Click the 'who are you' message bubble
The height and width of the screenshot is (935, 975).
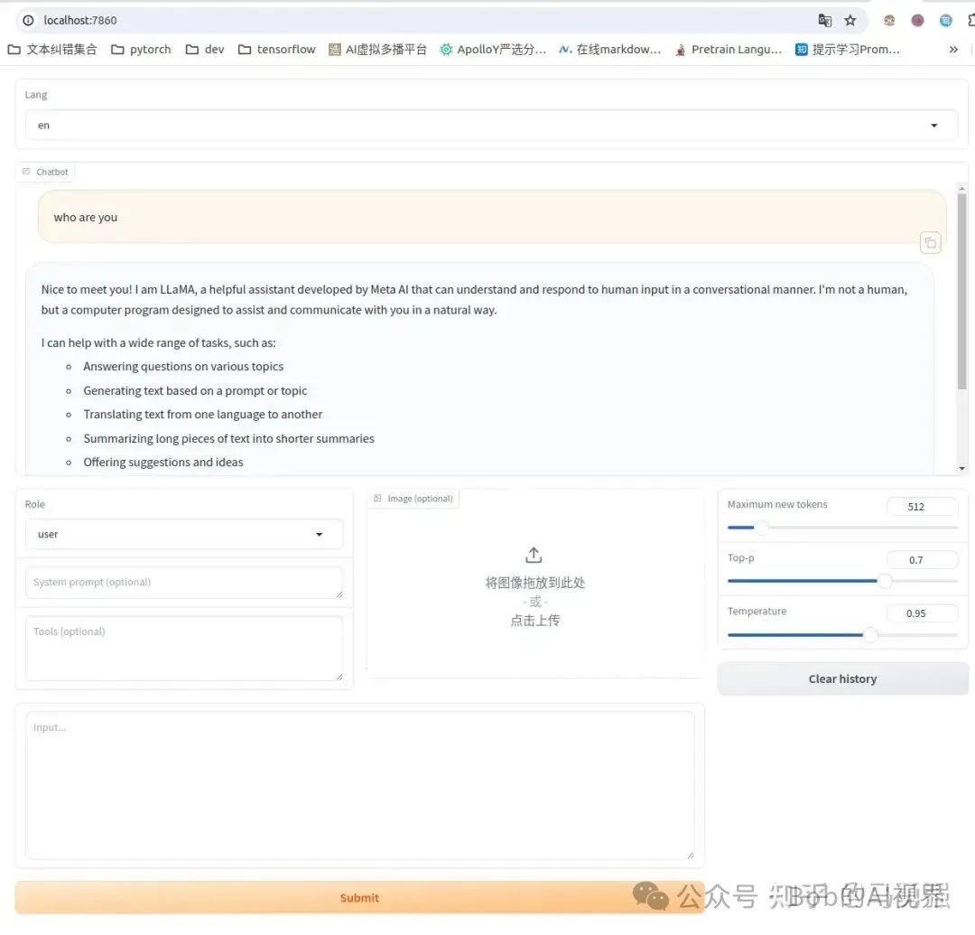(x=492, y=217)
